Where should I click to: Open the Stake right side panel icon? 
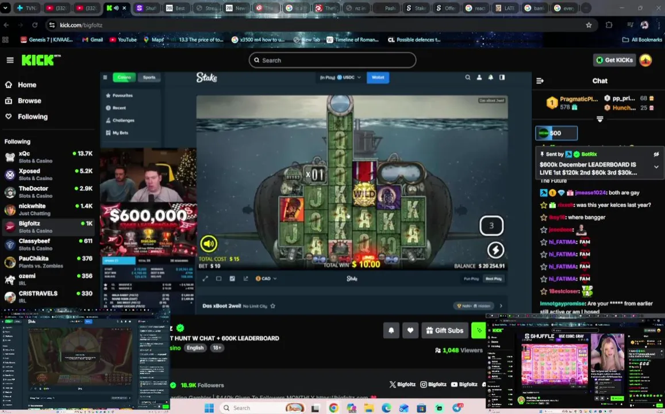tap(502, 77)
